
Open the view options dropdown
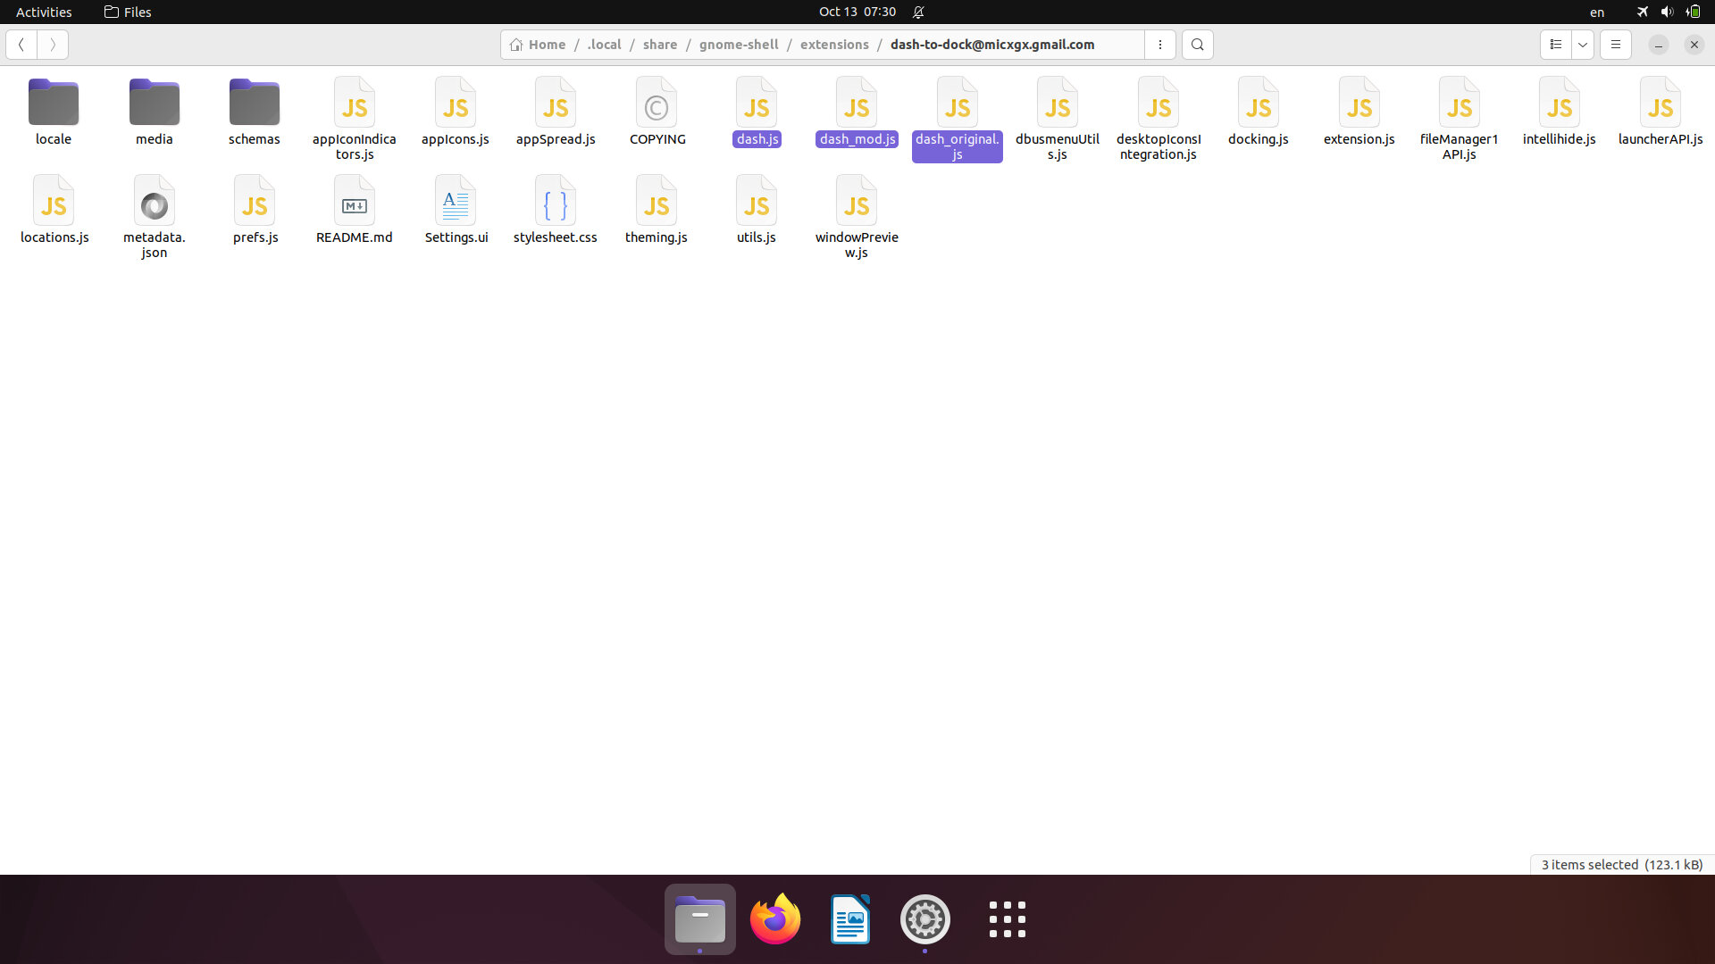coord(1584,44)
